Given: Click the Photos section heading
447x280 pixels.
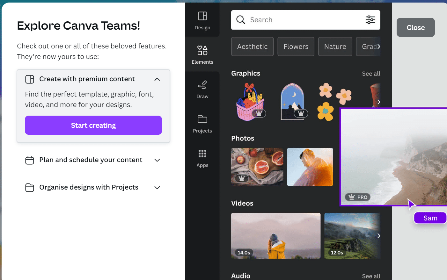Looking at the screenshot, I should coord(243,138).
